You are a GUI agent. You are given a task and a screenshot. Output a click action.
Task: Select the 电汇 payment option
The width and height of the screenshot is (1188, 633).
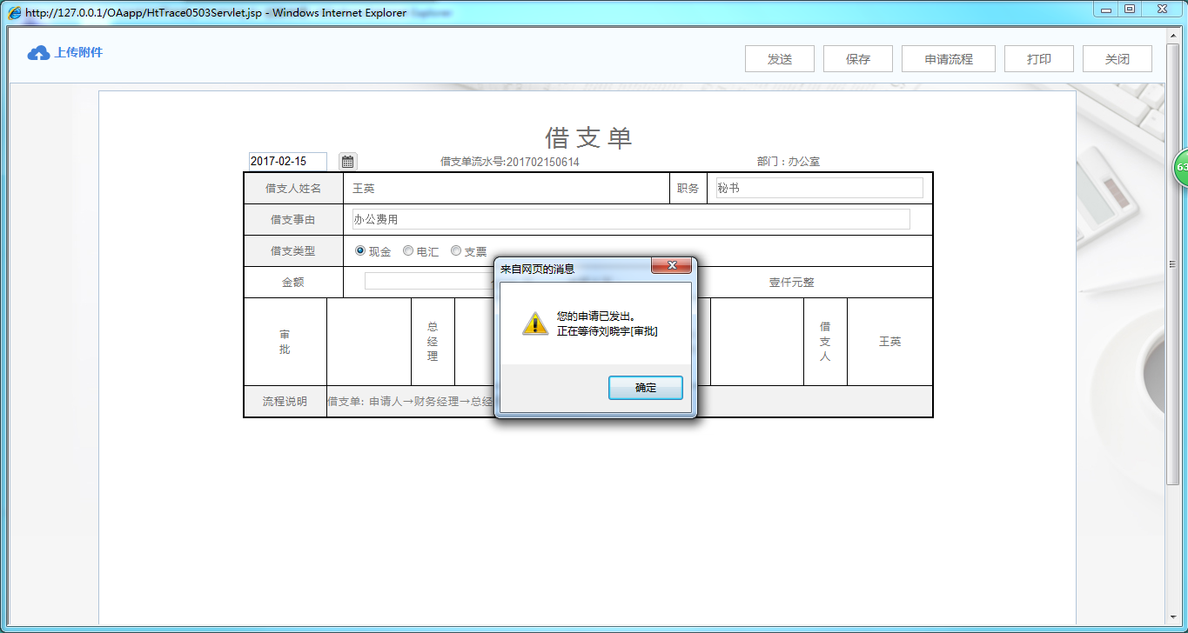407,250
